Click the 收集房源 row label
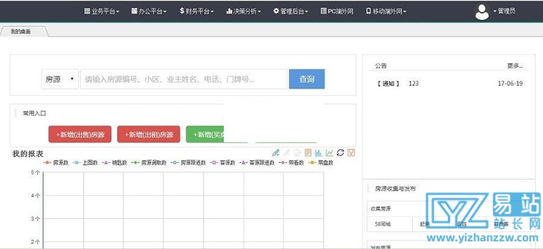 (x=381, y=209)
